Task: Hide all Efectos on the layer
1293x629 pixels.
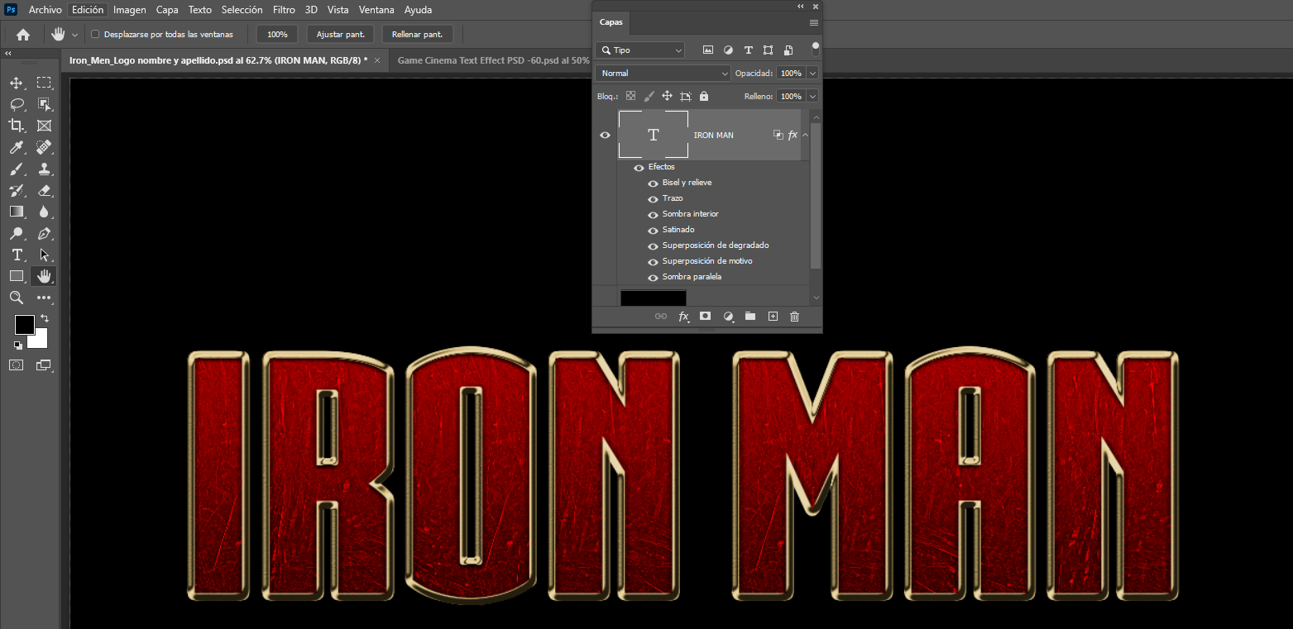Action: (639, 167)
